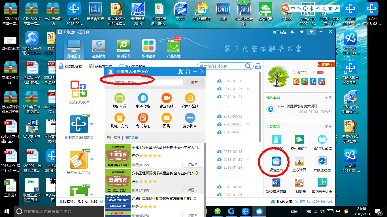
Task: Open [G+] 答疑解惑有奖大调研 message
Action: (x=298, y=106)
